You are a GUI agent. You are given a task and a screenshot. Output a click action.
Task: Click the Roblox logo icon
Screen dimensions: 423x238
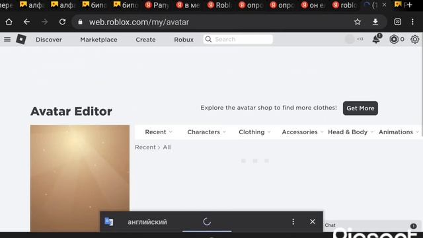click(x=21, y=40)
